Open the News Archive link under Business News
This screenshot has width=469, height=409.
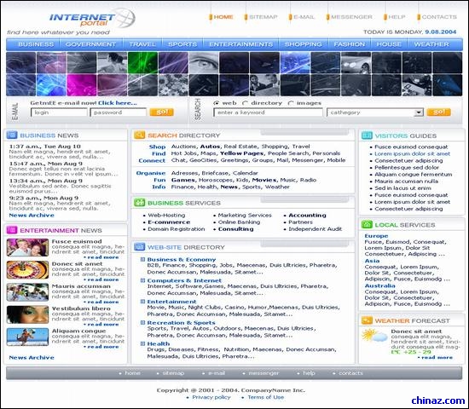pyautogui.click(x=32, y=216)
